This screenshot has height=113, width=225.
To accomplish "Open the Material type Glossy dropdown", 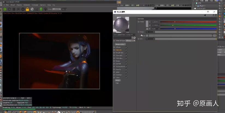I will coord(130,41).
